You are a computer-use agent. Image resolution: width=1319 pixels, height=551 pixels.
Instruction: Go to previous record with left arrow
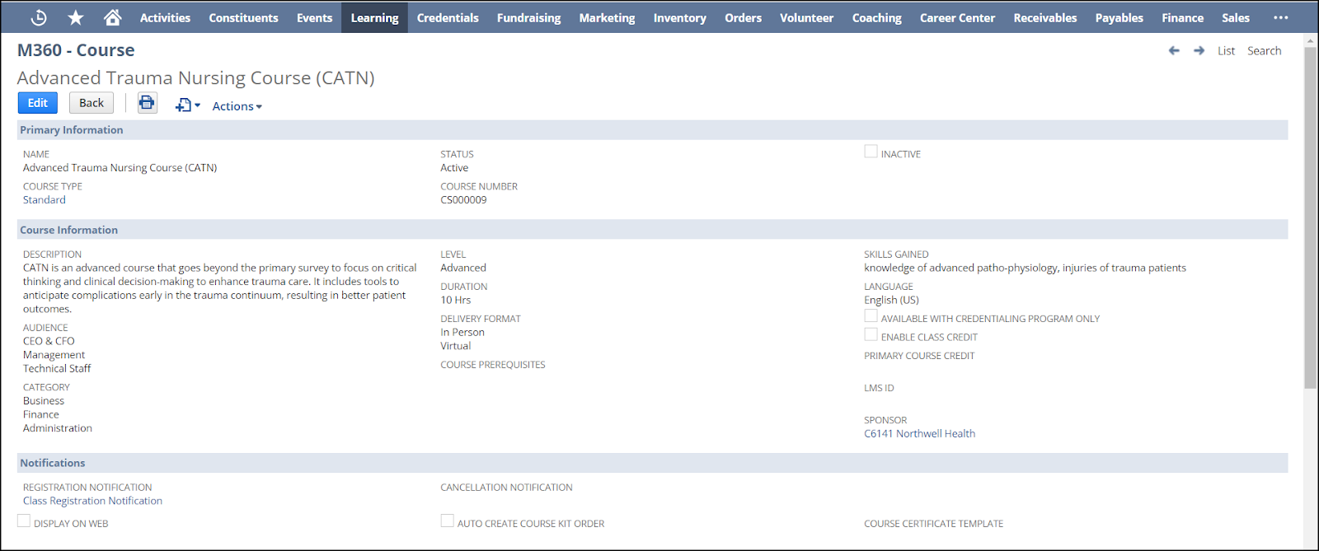[1174, 51]
